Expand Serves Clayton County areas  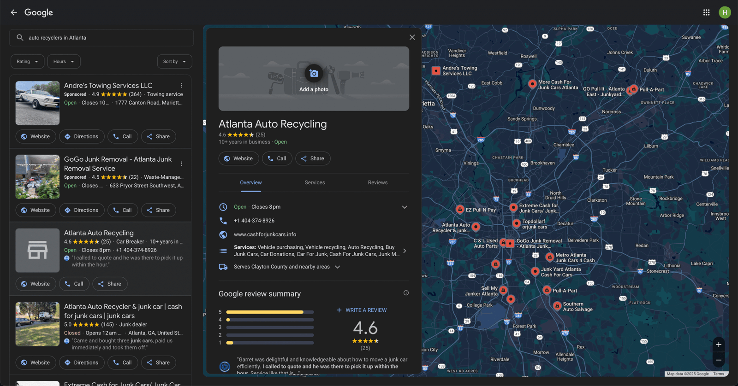pos(337,267)
